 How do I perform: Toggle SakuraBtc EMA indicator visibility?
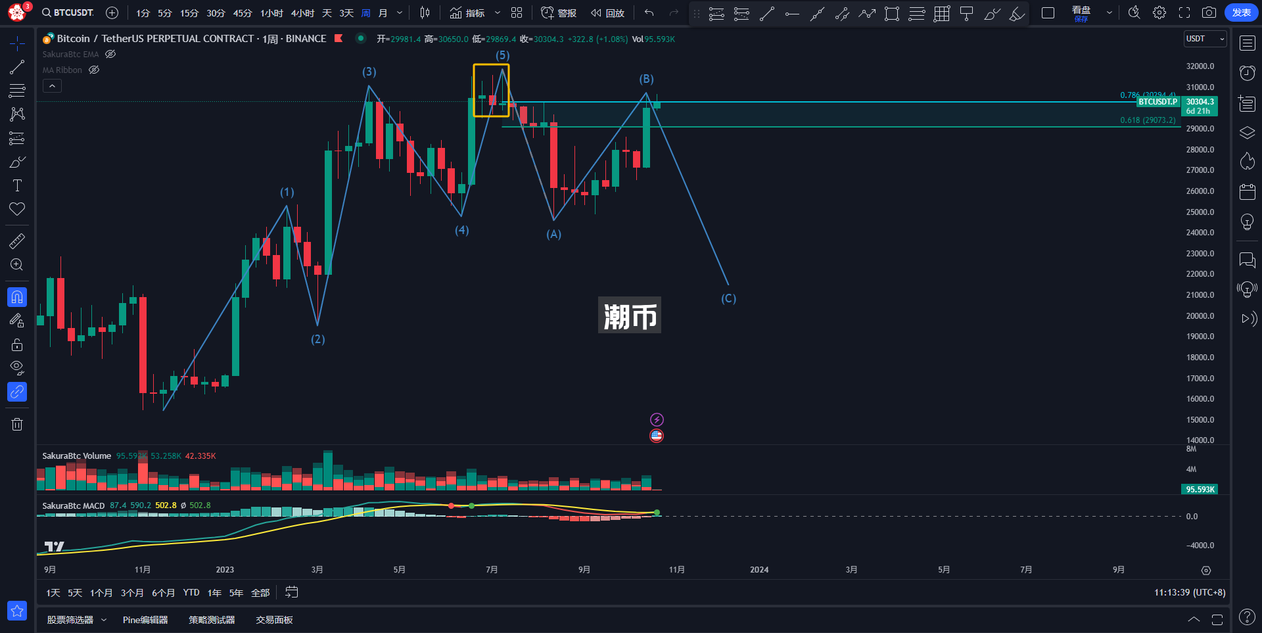tap(111, 54)
